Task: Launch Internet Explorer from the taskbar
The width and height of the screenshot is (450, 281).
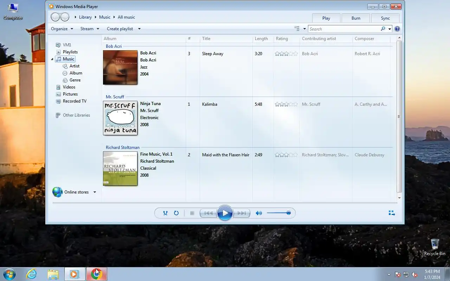Action: click(32, 274)
